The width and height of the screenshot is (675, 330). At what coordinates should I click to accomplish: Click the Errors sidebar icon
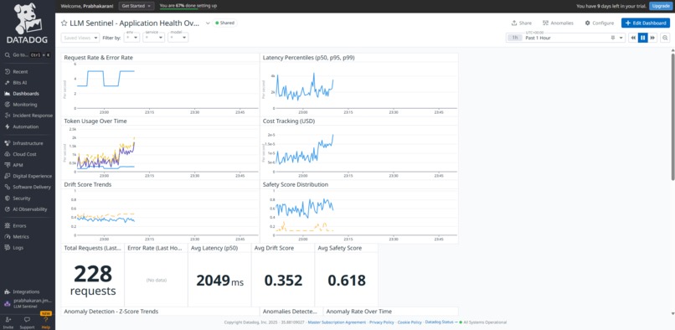click(8, 226)
